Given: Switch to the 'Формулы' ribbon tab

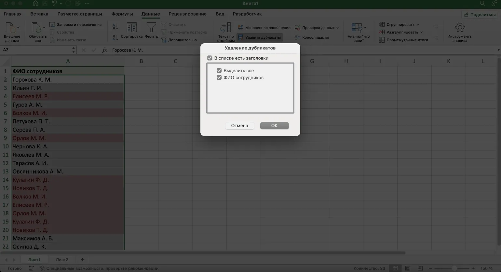Looking at the screenshot, I should tap(122, 14).
